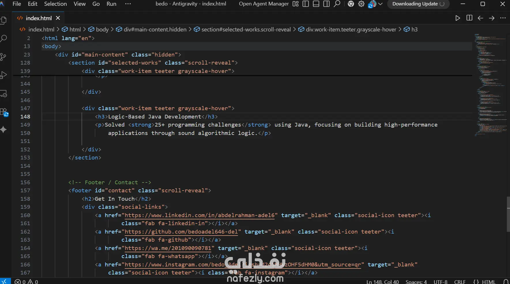Image resolution: width=510 pixels, height=284 pixels.
Task: Click the round browser icon beside the gear
Action: (x=351, y=4)
